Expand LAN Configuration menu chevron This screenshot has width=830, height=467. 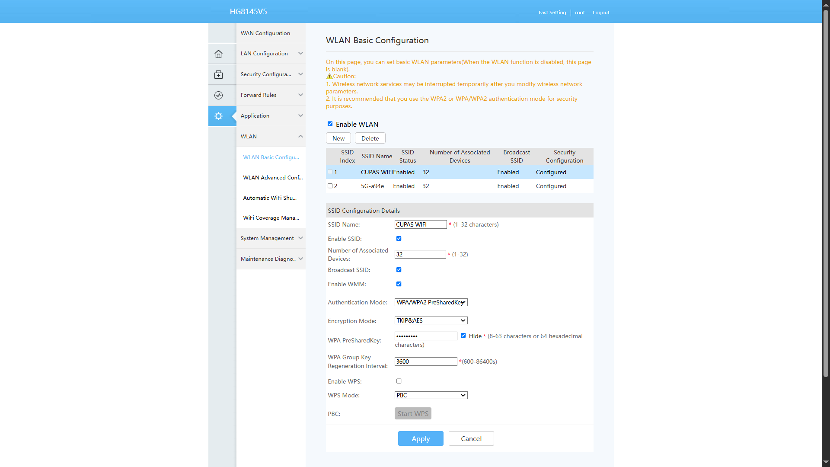pyautogui.click(x=300, y=54)
